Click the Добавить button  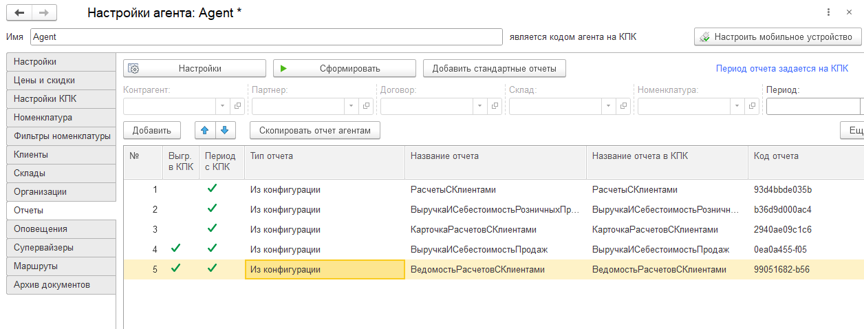click(x=152, y=130)
